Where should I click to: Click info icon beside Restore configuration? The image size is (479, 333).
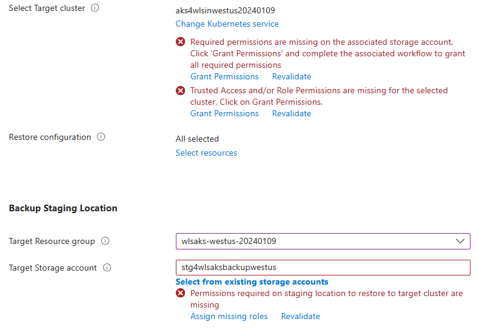coord(101,137)
